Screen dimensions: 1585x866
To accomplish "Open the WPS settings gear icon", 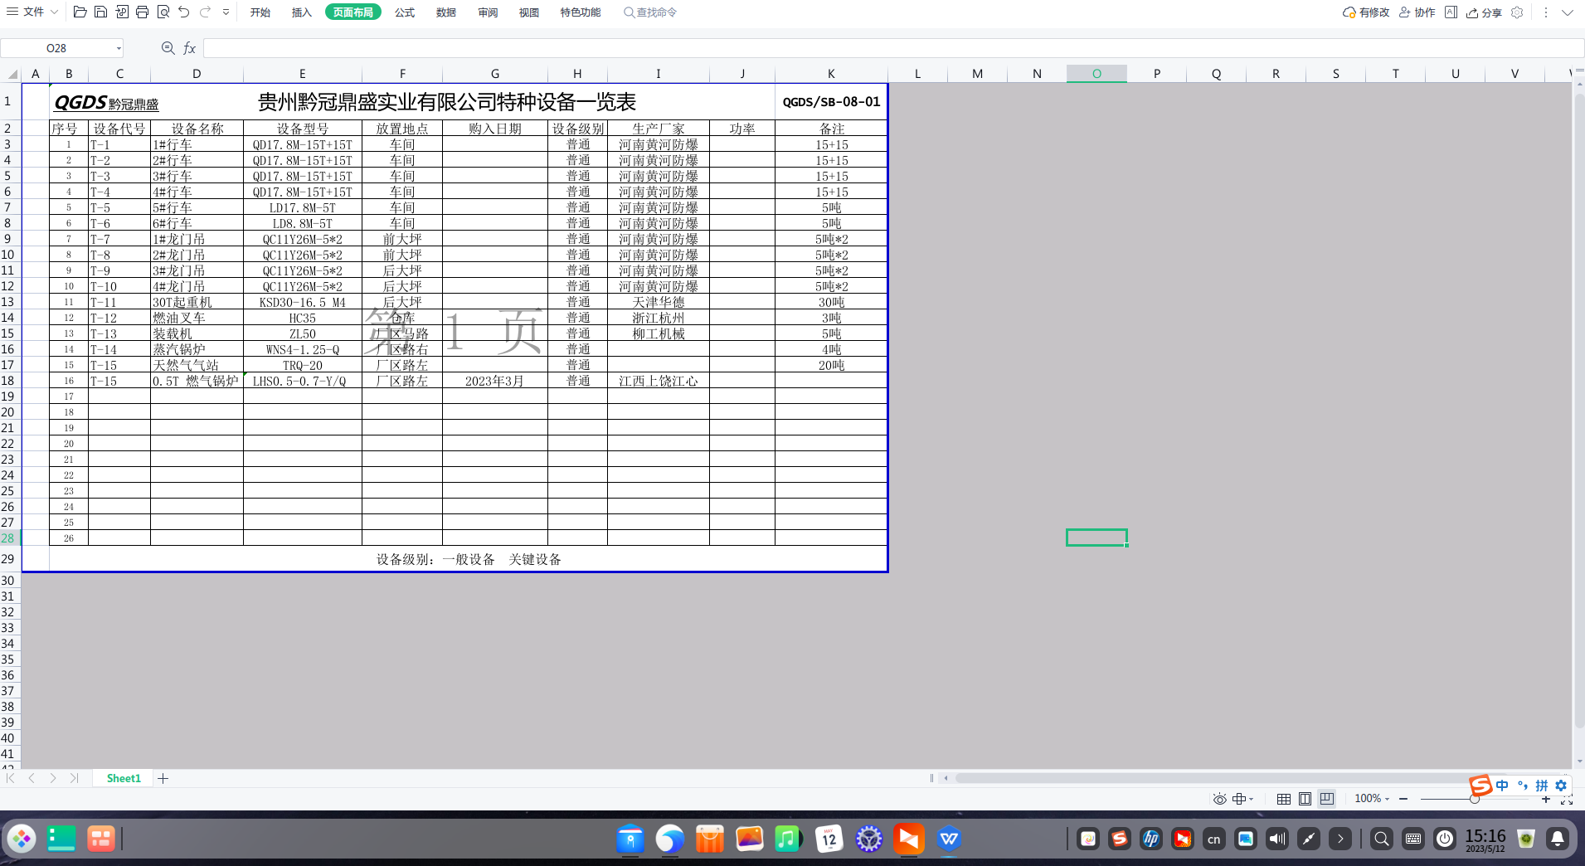I will [1519, 12].
